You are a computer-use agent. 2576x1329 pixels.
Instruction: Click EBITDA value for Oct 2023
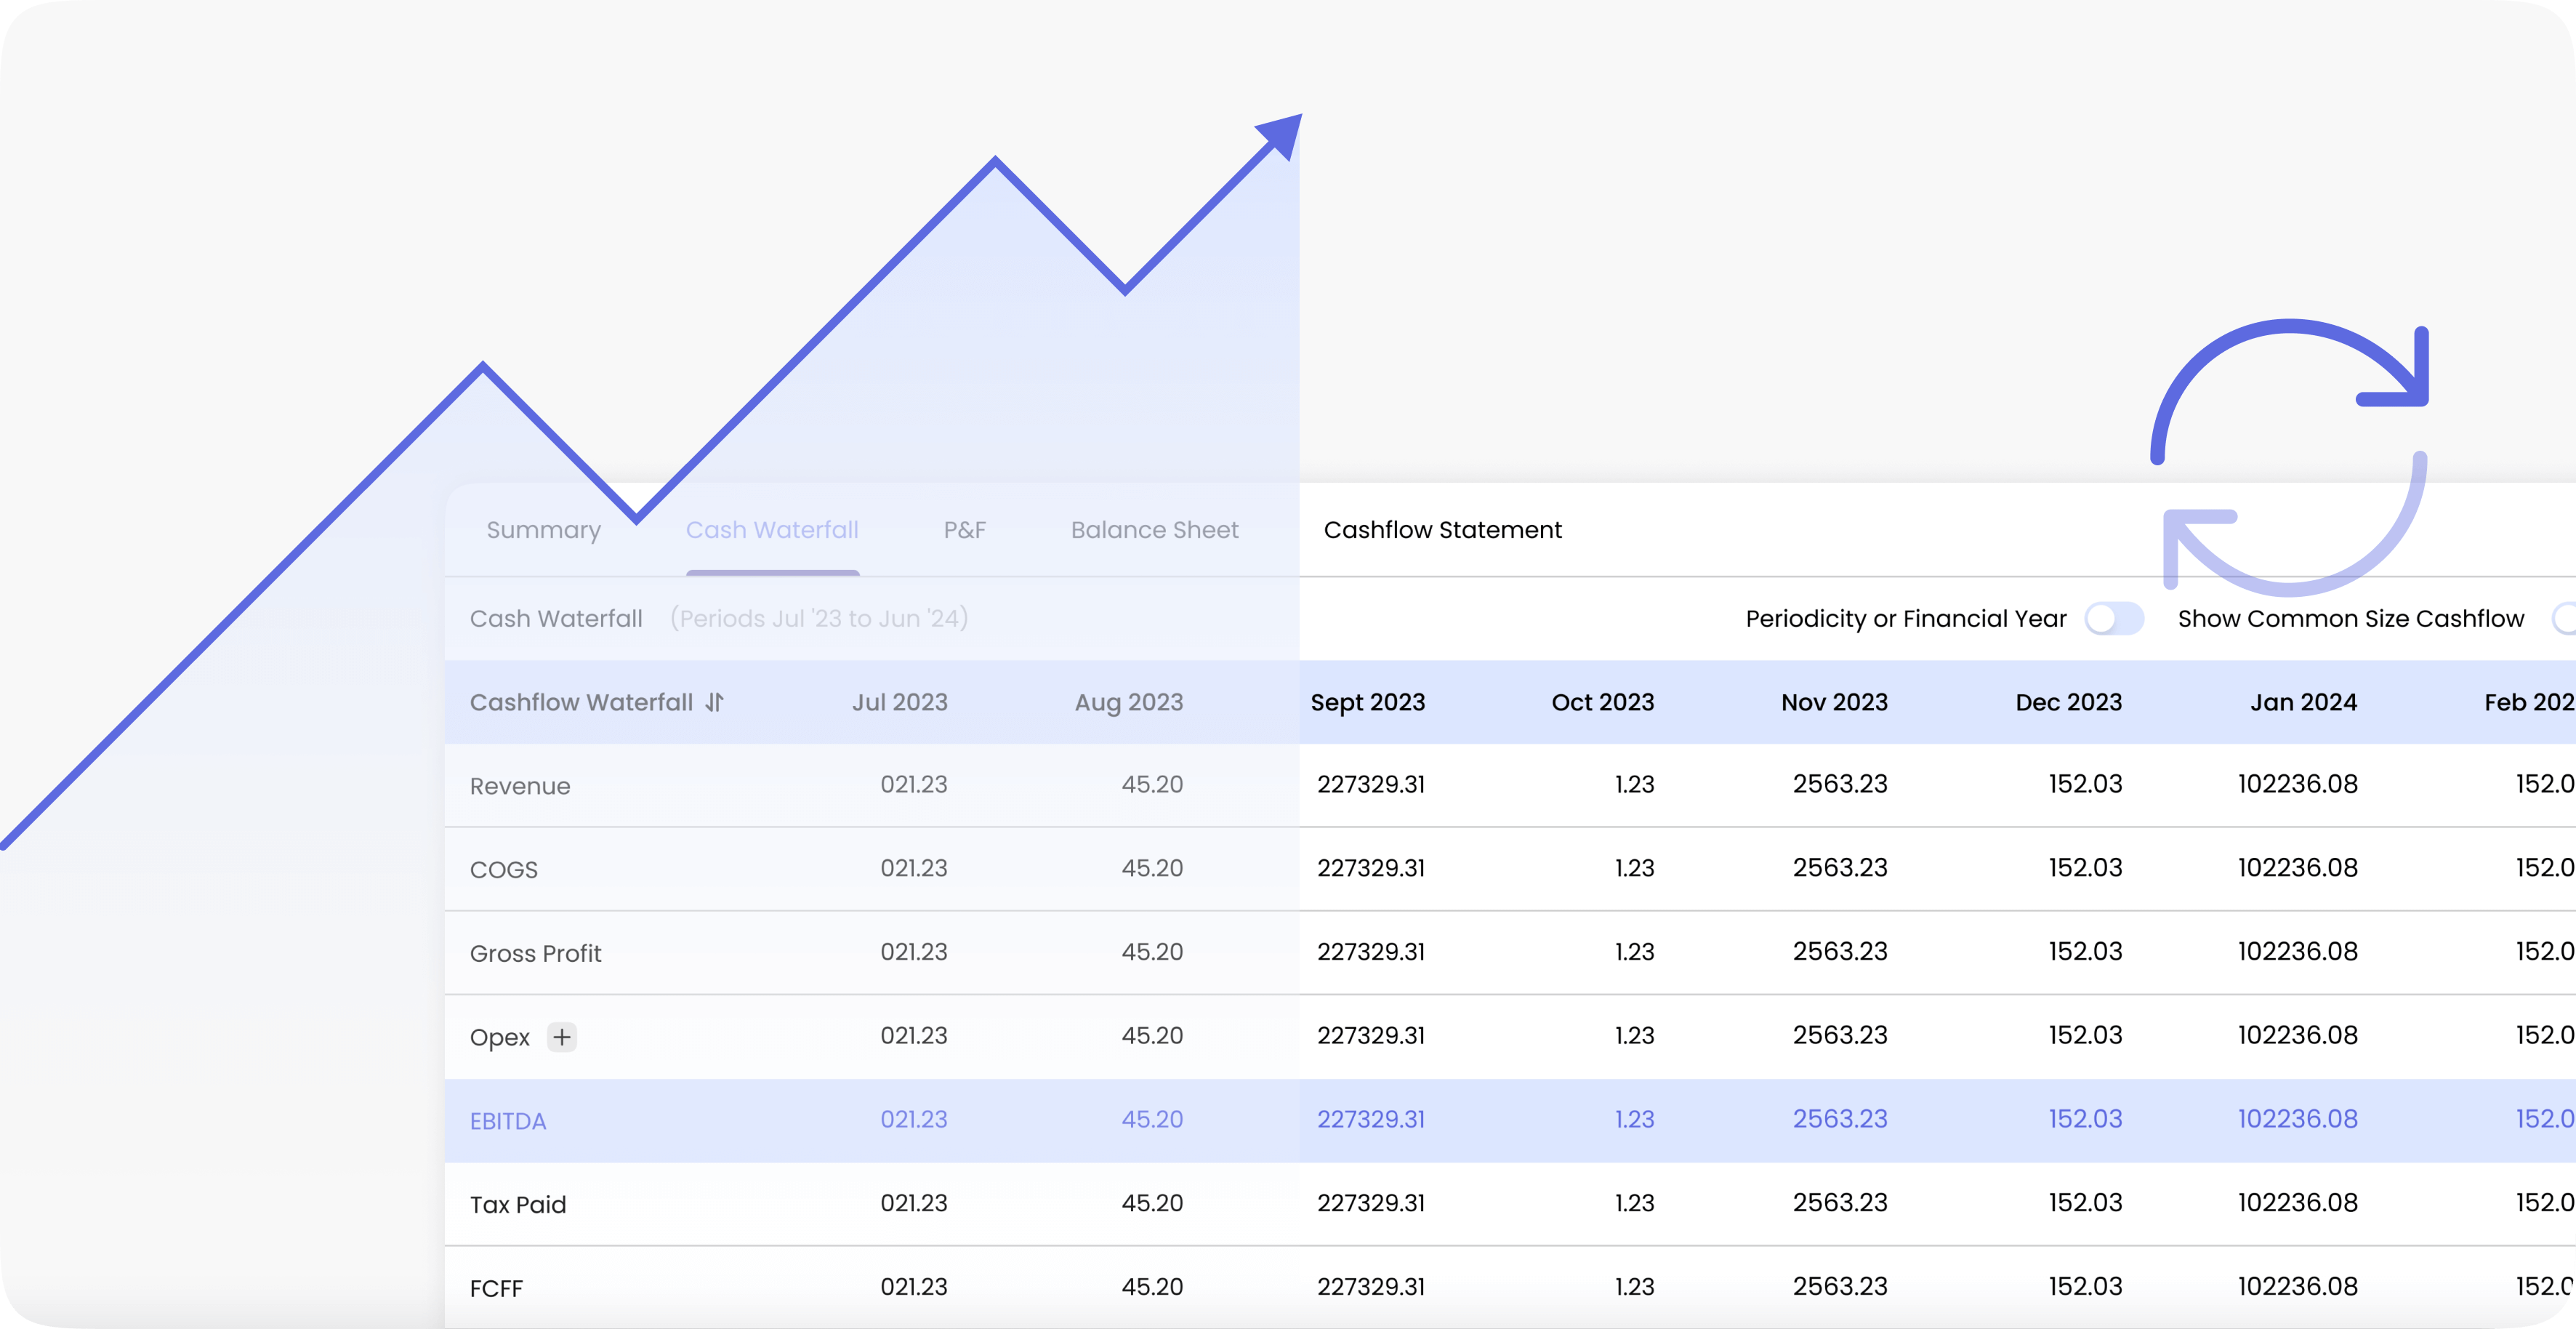pyautogui.click(x=1634, y=1119)
